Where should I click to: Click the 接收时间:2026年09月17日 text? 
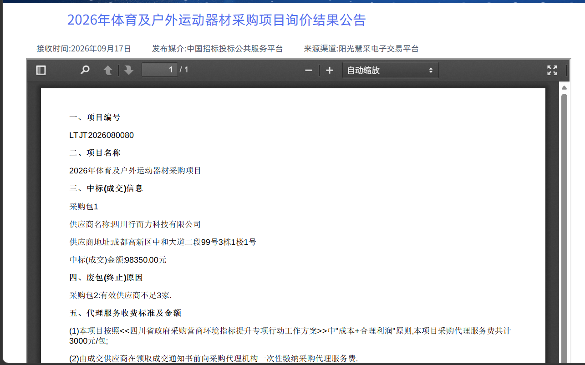(x=84, y=49)
